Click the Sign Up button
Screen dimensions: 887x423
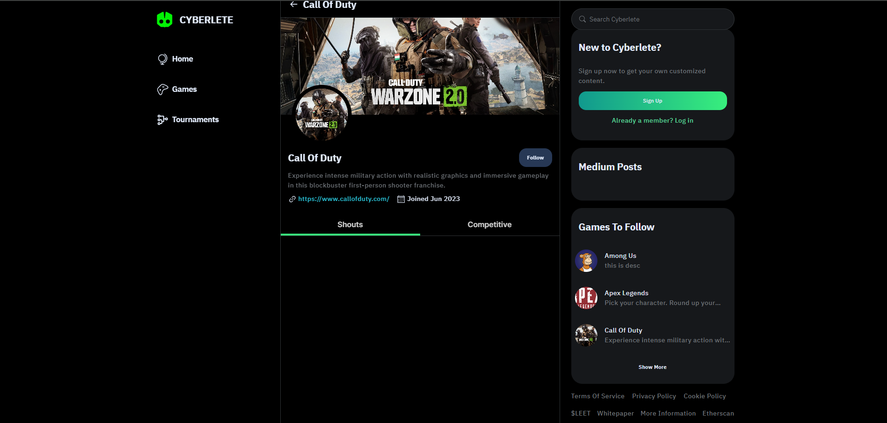pyautogui.click(x=652, y=101)
